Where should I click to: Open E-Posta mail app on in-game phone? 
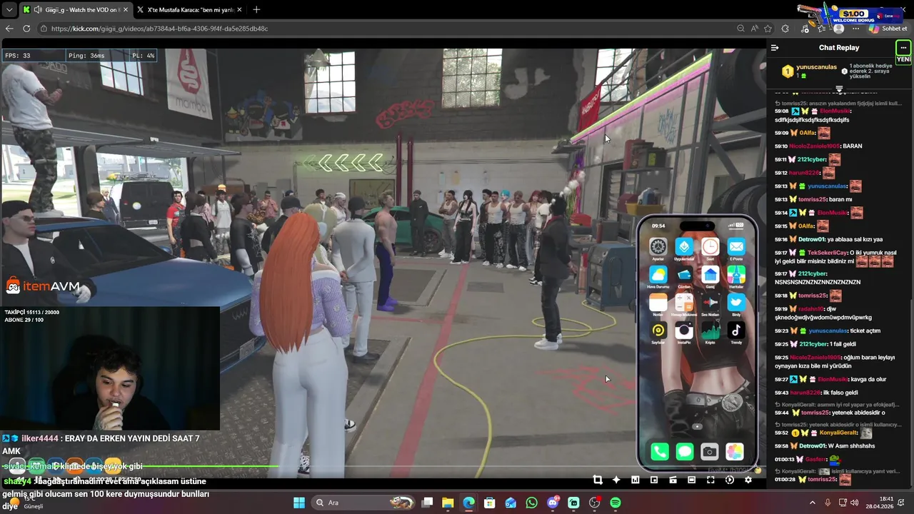pyautogui.click(x=736, y=247)
